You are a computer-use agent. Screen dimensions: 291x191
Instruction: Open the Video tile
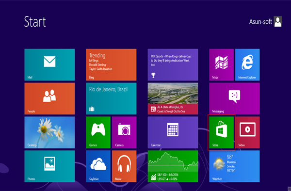[247, 132]
